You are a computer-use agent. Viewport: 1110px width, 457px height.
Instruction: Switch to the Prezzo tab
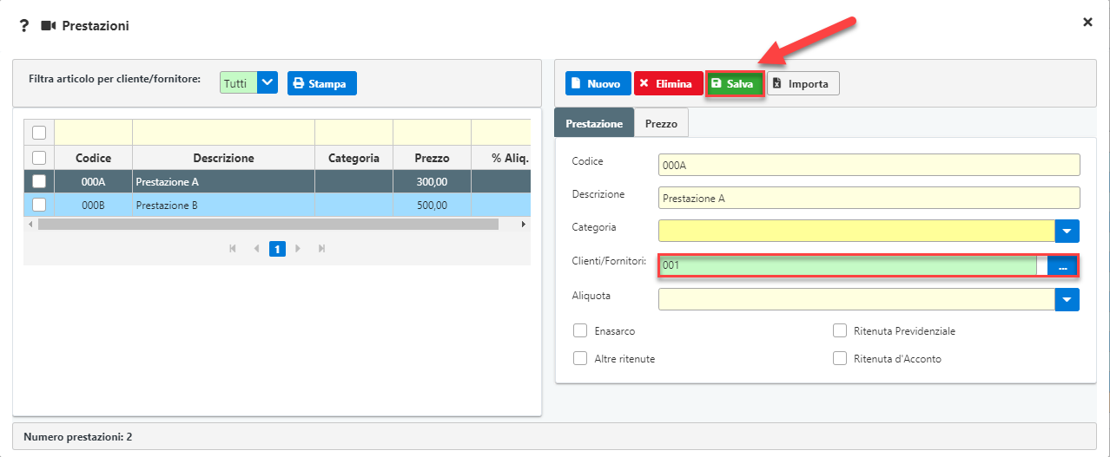[x=662, y=123]
